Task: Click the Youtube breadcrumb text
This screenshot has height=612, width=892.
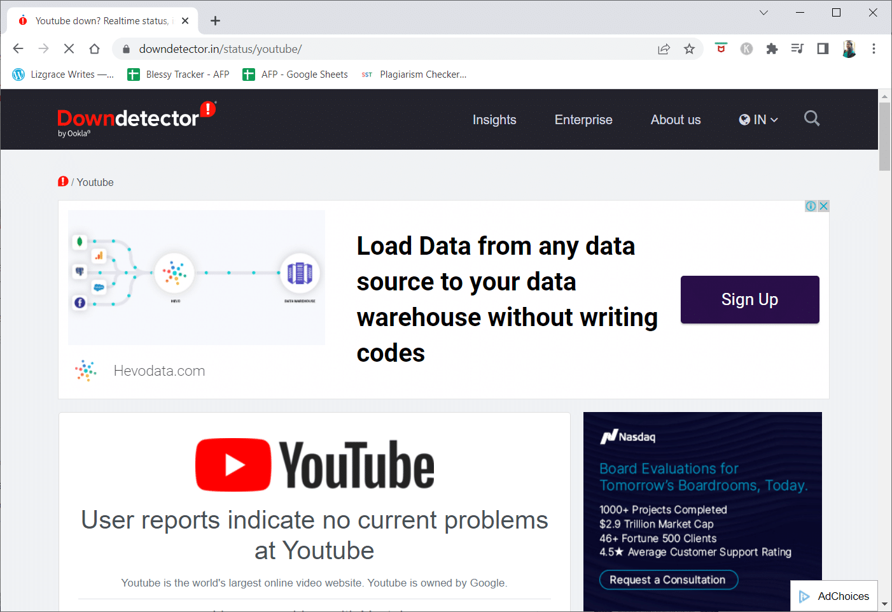Action: [x=95, y=182]
